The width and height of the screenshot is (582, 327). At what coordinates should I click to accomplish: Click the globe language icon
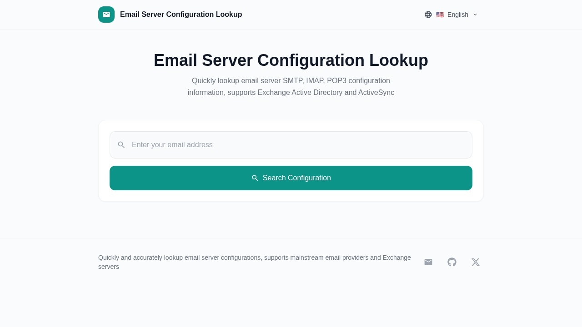428,15
